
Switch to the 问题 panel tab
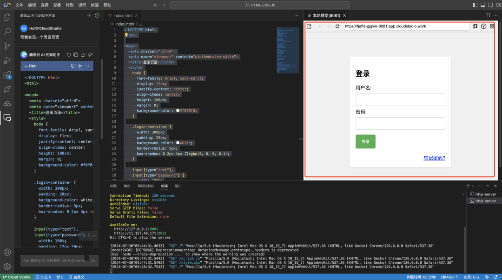coord(113,186)
